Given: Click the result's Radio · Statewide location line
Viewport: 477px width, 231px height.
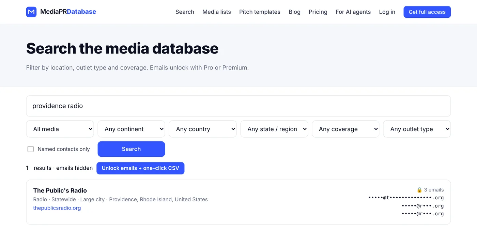Looking at the screenshot, I should tap(120, 199).
